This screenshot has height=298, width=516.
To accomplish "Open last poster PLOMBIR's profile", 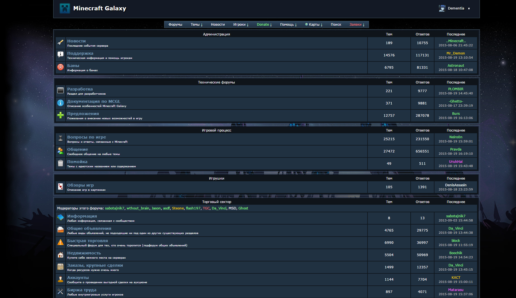I will click(455, 89).
